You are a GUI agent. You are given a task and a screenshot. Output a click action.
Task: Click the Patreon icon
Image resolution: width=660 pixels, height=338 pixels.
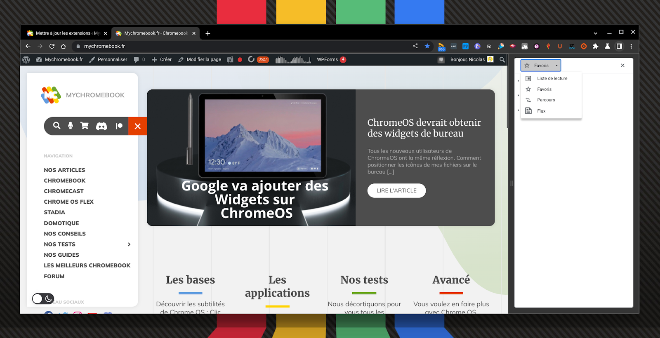click(119, 126)
